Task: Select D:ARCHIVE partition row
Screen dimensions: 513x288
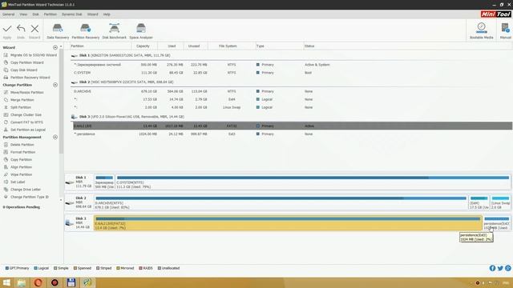Action: 293,91
